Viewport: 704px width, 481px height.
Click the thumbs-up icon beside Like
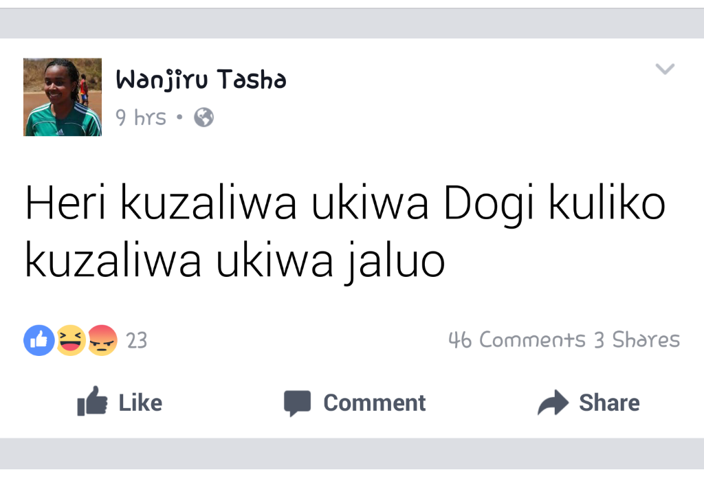point(92,402)
